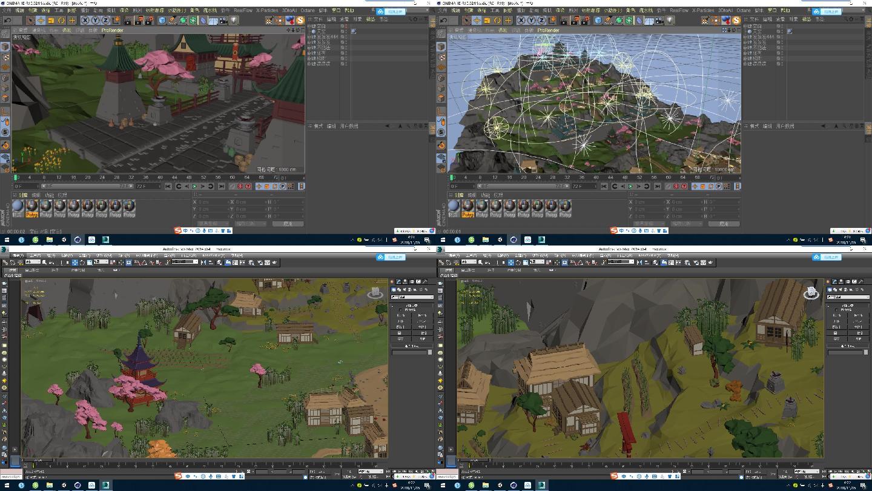This screenshot has width=872, height=491.
Task: Click the viewport rotate-camera icon in top-left Cinema 4D
Action: (x=298, y=30)
